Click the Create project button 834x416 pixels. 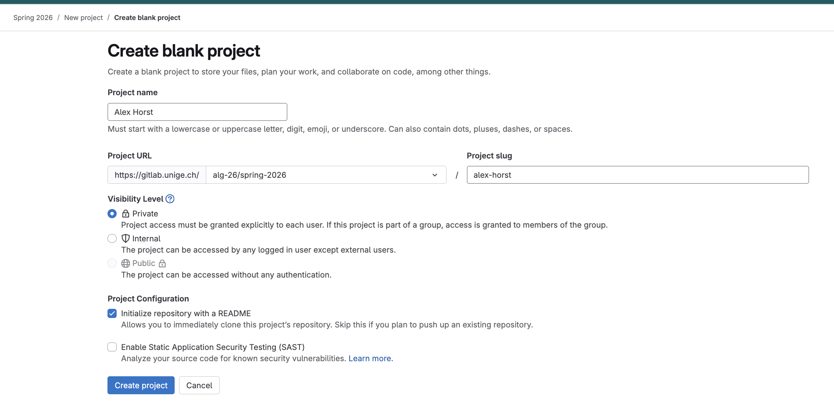coord(141,385)
